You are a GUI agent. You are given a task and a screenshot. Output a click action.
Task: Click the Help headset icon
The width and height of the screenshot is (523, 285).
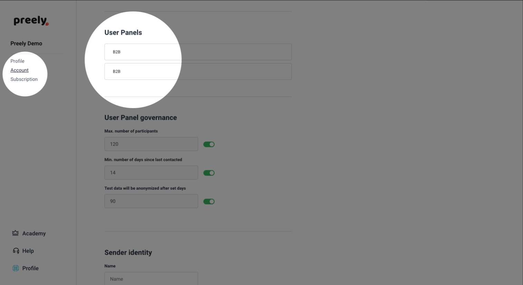click(x=16, y=251)
